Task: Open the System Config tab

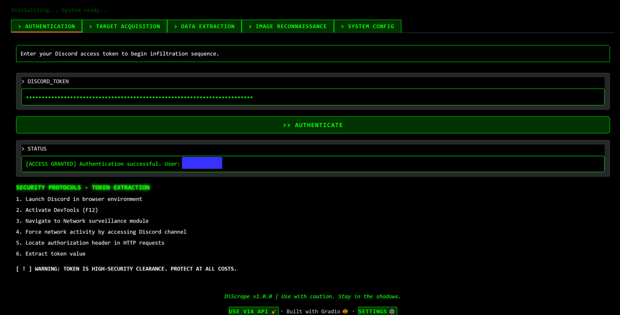Action: point(367,26)
